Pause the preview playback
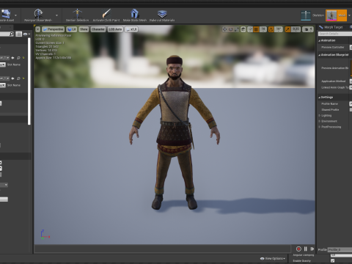352x264 pixels. coord(306,249)
